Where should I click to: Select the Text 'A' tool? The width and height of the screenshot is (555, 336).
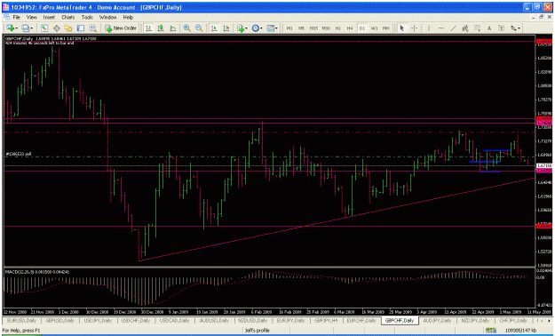pos(489,28)
